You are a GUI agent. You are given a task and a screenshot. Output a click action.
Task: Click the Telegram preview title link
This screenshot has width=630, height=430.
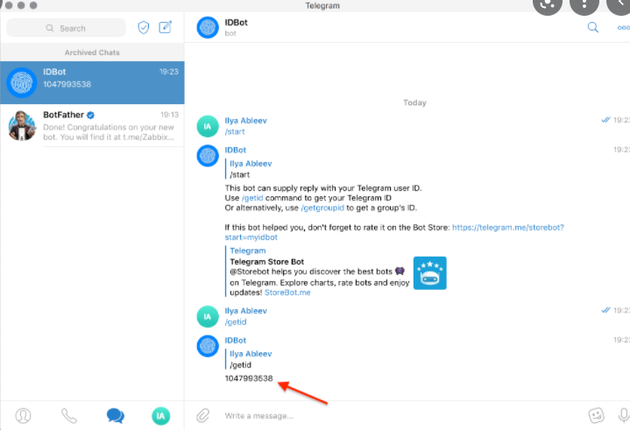(247, 251)
